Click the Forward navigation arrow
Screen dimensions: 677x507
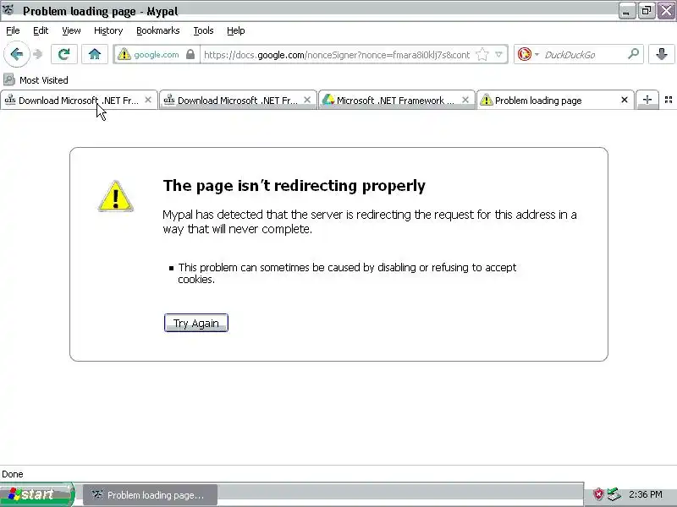(38, 54)
